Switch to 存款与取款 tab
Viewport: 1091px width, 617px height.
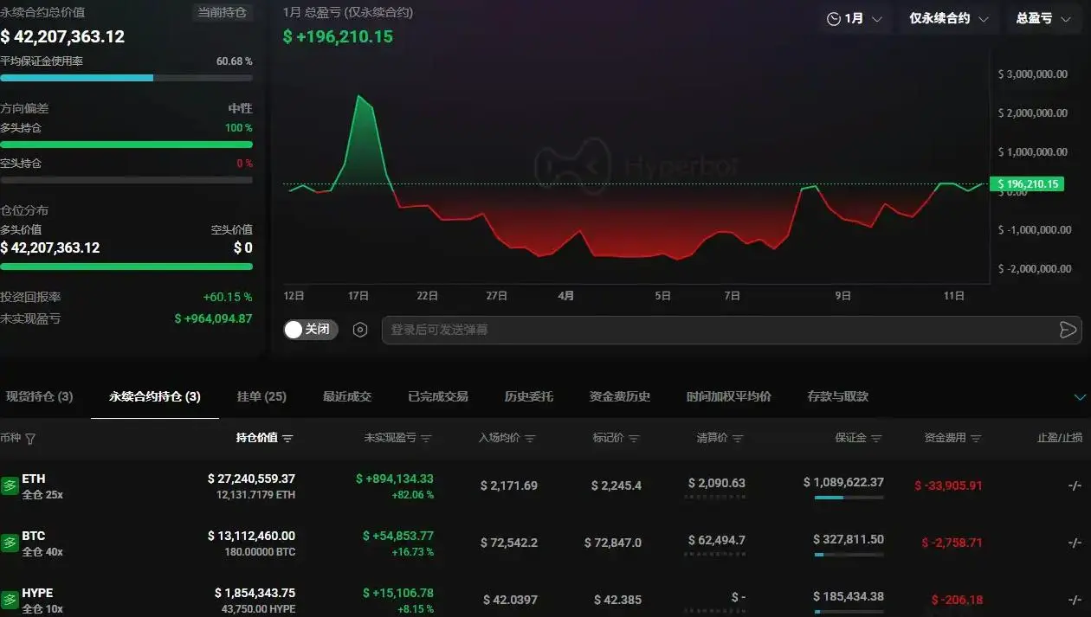838,396
